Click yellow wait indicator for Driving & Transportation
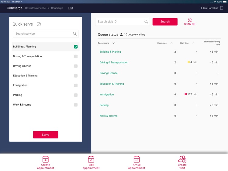The image size is (228, 171). click(x=188, y=62)
